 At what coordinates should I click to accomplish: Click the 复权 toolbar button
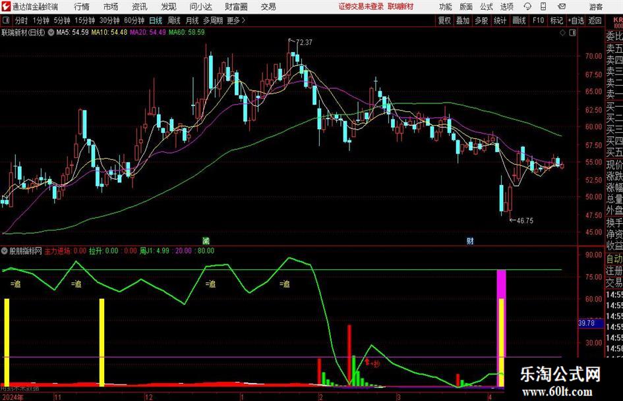(x=444, y=20)
